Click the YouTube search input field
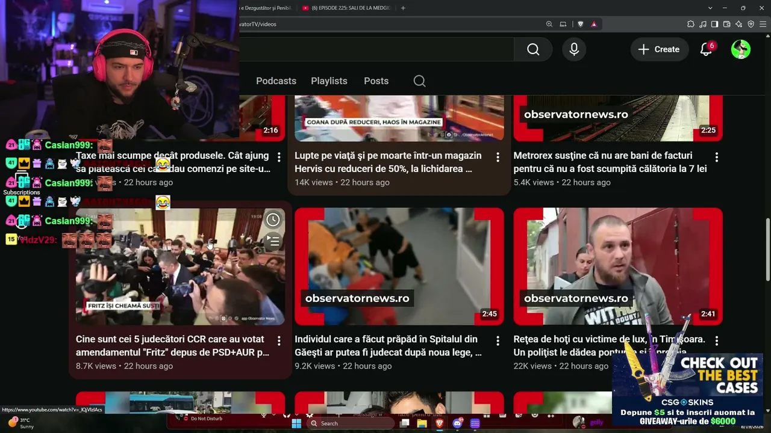 [x=376, y=49]
